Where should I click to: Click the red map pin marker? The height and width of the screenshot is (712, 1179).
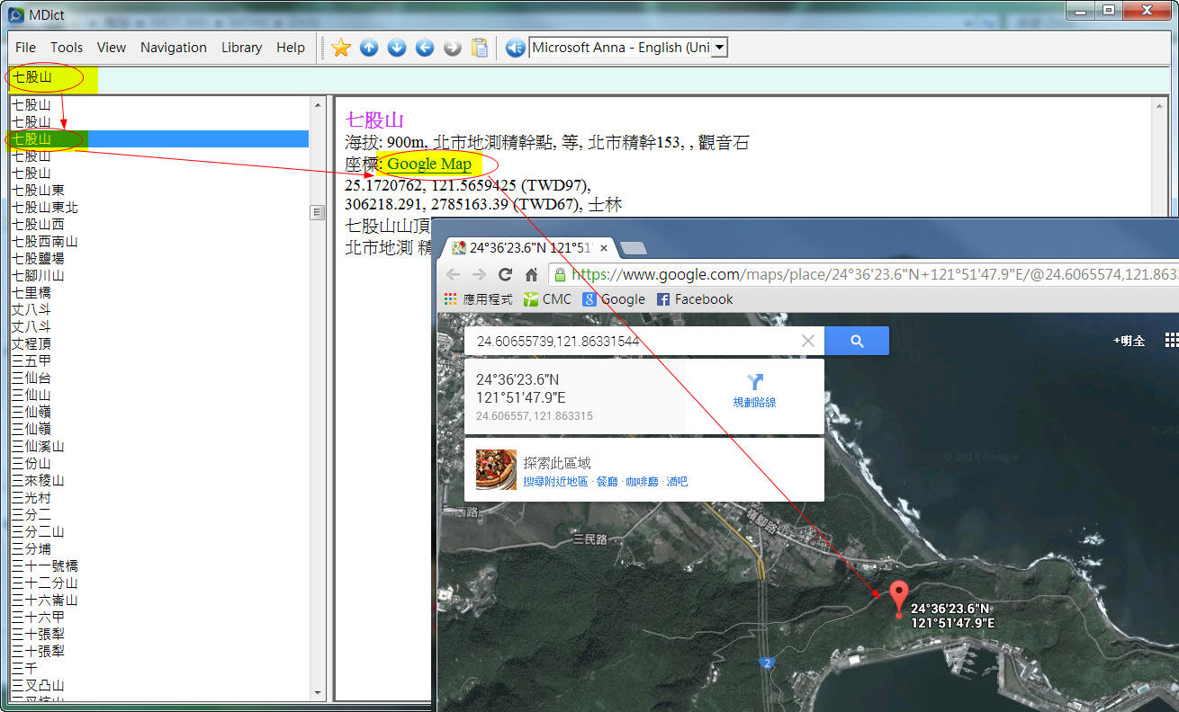tap(898, 600)
